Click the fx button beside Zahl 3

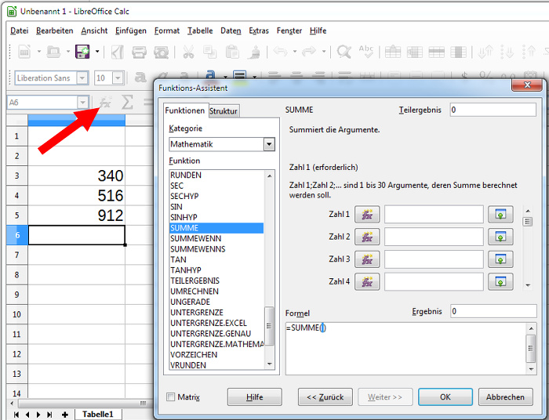pyautogui.click(x=367, y=259)
